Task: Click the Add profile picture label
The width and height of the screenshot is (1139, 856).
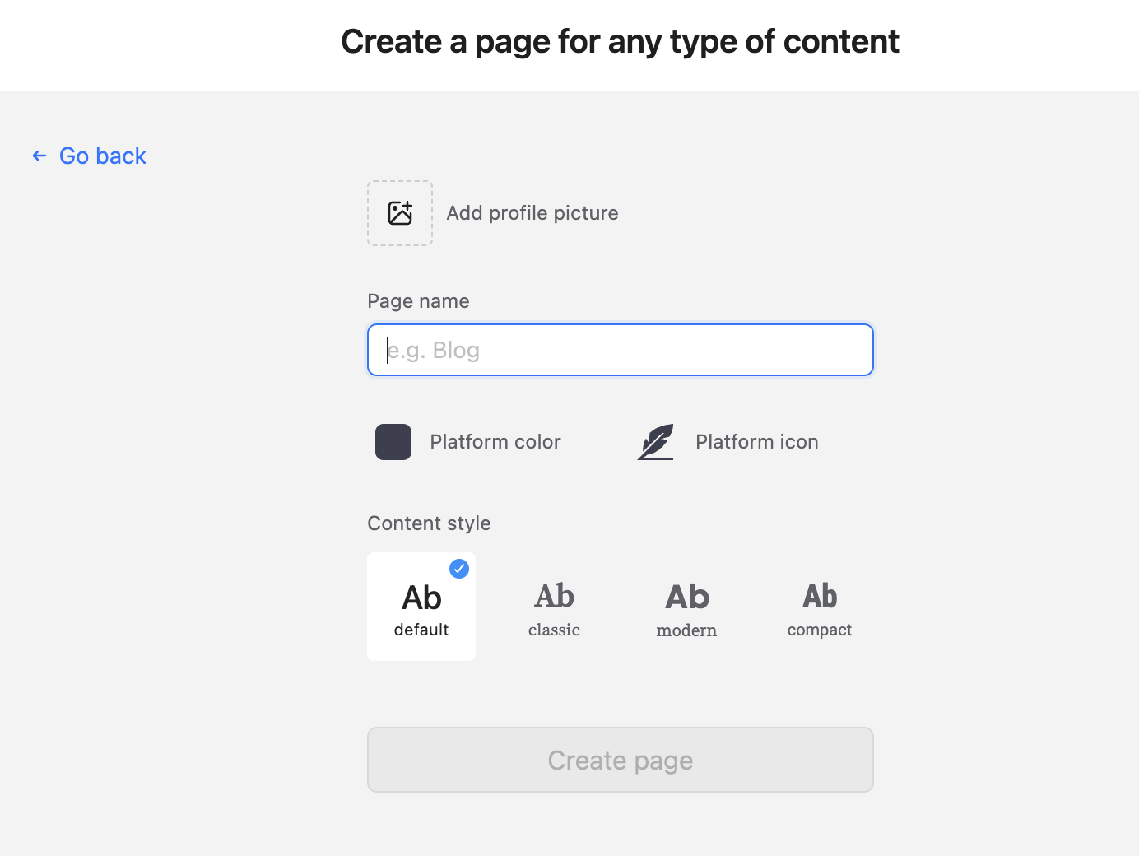Action: [x=532, y=213]
